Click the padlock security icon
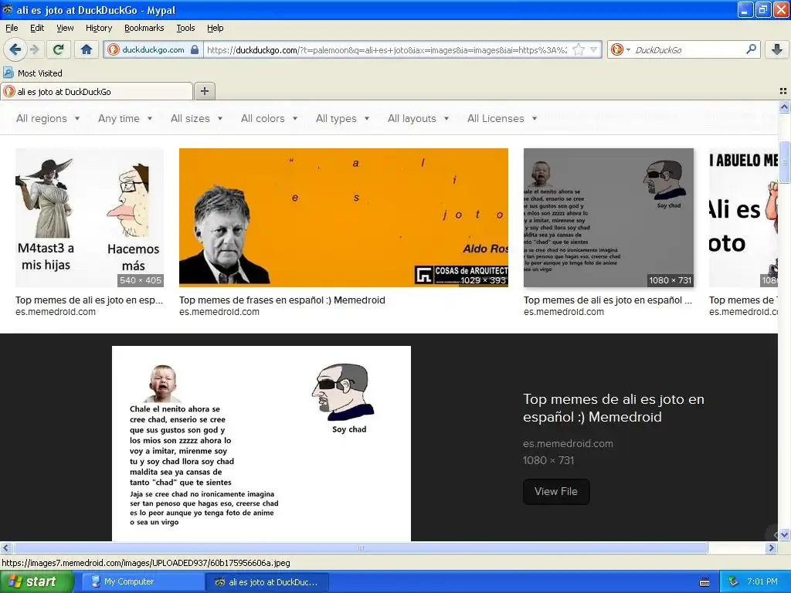791x593 pixels. tap(195, 49)
